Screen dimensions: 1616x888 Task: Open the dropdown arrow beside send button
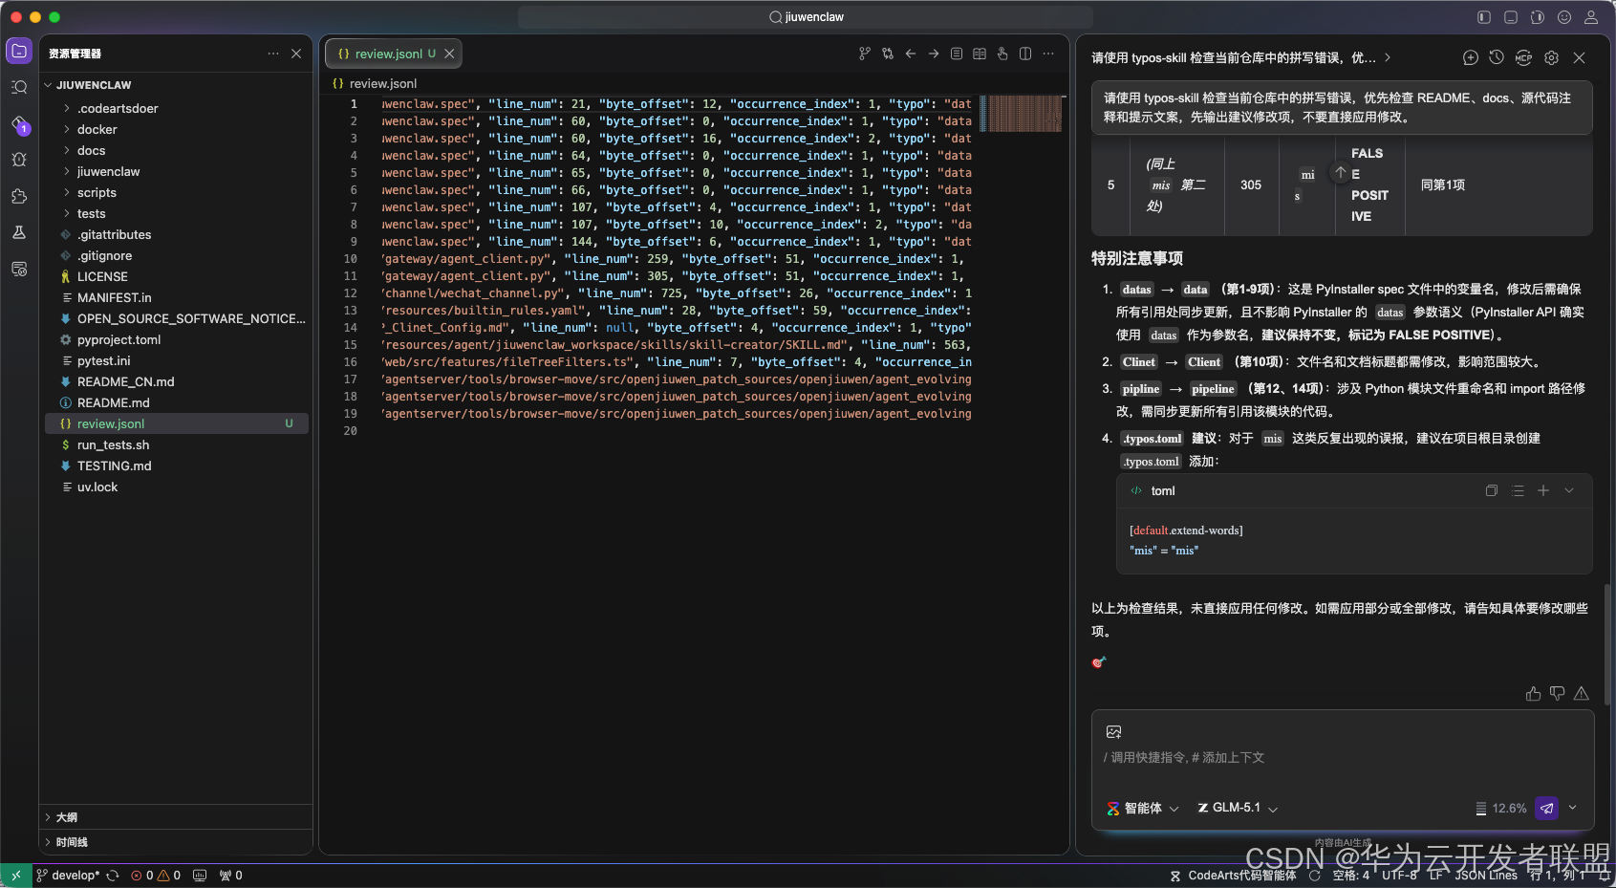pyautogui.click(x=1573, y=808)
